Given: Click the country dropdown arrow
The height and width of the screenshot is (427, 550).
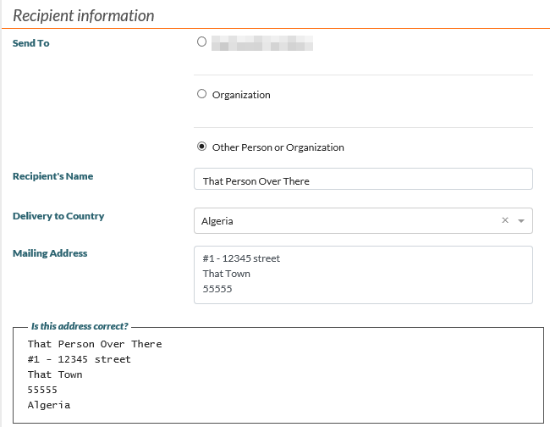Looking at the screenshot, I should pyautogui.click(x=521, y=221).
